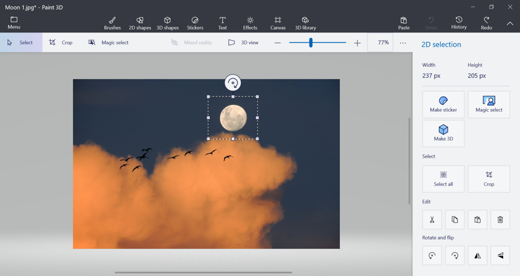
Task: Click the Make 3D button
Action: (443, 133)
